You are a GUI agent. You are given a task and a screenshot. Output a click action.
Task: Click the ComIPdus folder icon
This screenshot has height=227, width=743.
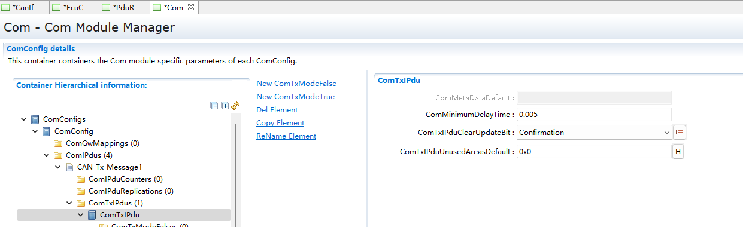(58, 155)
